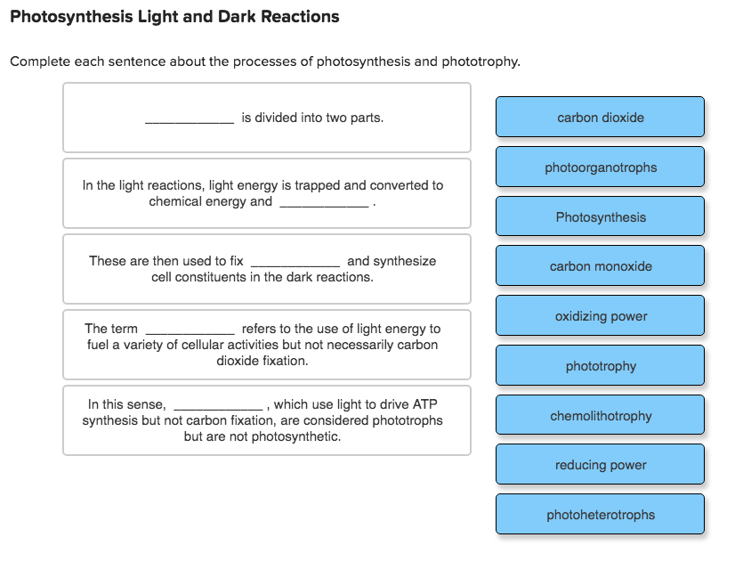
Task: Click the blank in the first sentence
Action: tap(188, 117)
